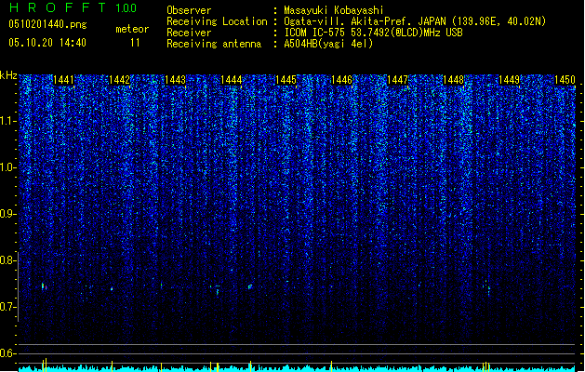
Task: Click the 05.10.20 14:40 date stamp
Action: click(x=47, y=43)
